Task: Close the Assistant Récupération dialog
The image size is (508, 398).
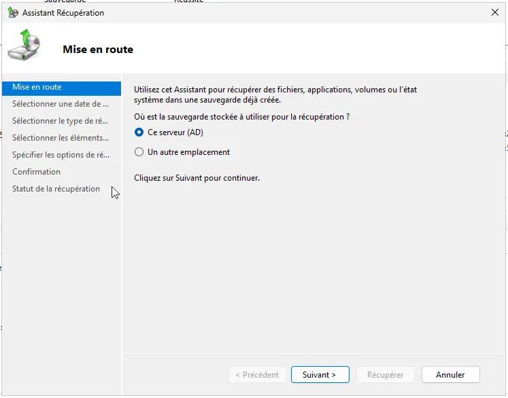Action: coord(494,13)
